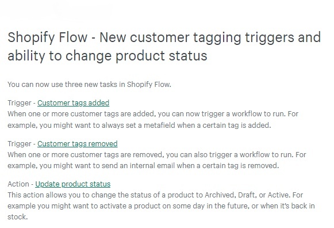Click the "Trigger -" label beside Customer tags removed
The height and width of the screenshot is (228, 334).
21,143
